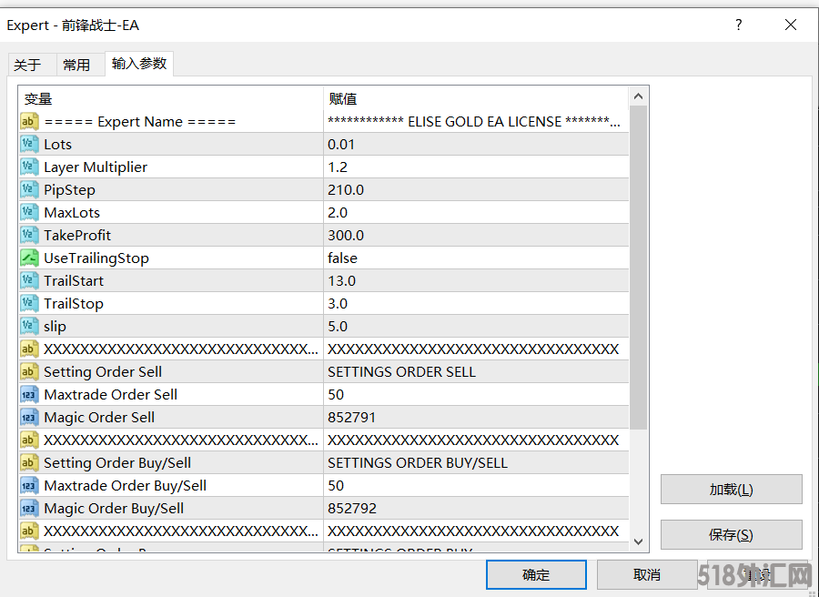The image size is (819, 597).
Task: Select the Setting Order Sell string icon
Action: (x=29, y=371)
